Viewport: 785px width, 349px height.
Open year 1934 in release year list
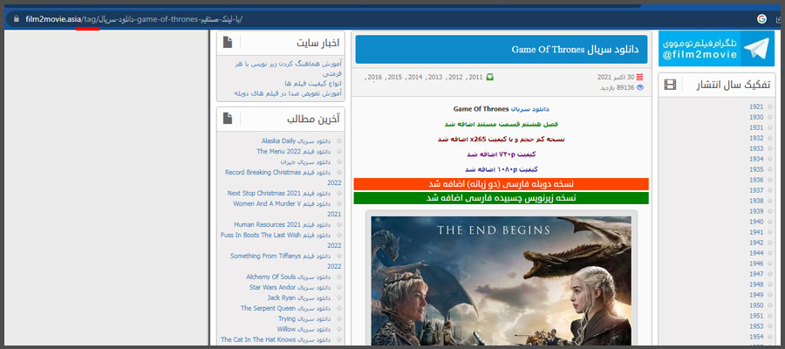click(x=756, y=159)
